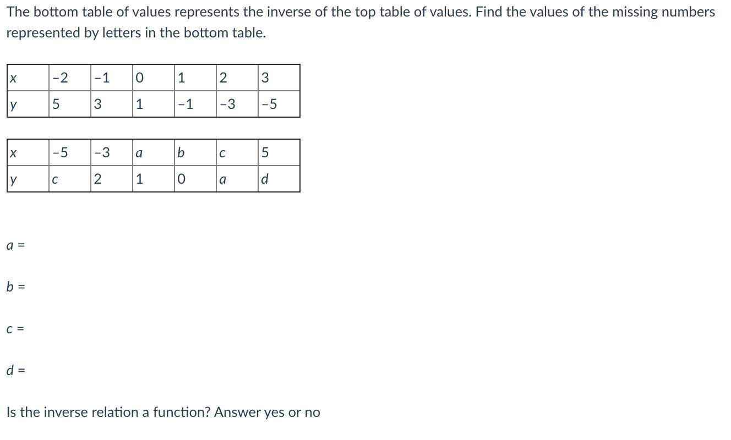Click the letter d cell in bottom table
731x440 pixels.
coord(279,179)
